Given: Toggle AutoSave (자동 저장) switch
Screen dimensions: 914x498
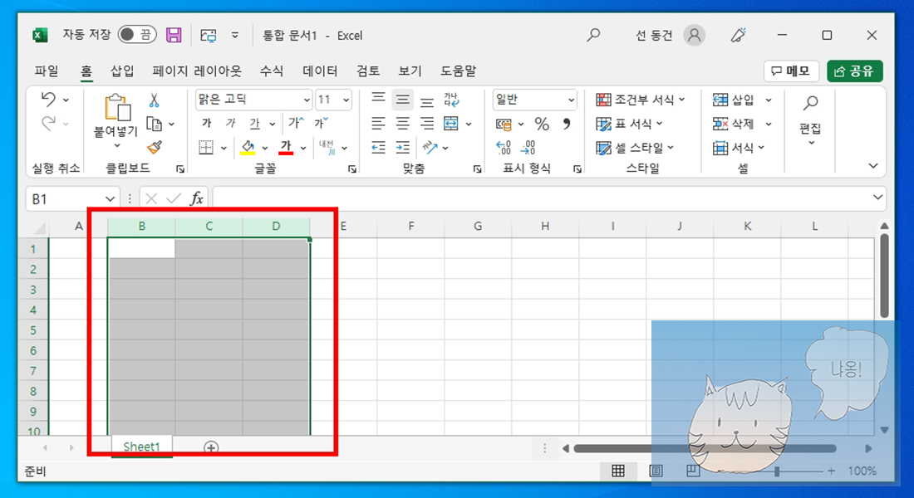Looking at the screenshot, I should tap(137, 35).
